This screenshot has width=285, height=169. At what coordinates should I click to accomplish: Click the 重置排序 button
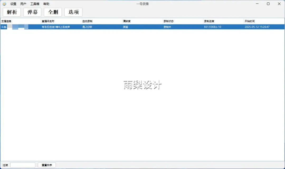point(47,165)
